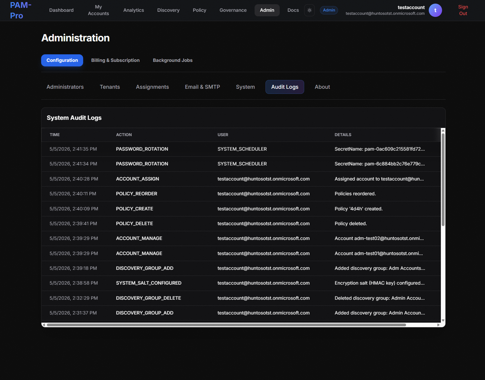Click the POLICY_REORDER action cell
This screenshot has width=485, height=380.
coord(137,194)
